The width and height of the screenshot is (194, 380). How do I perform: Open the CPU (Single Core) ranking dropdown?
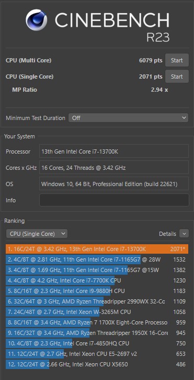pyautogui.click(x=37, y=234)
